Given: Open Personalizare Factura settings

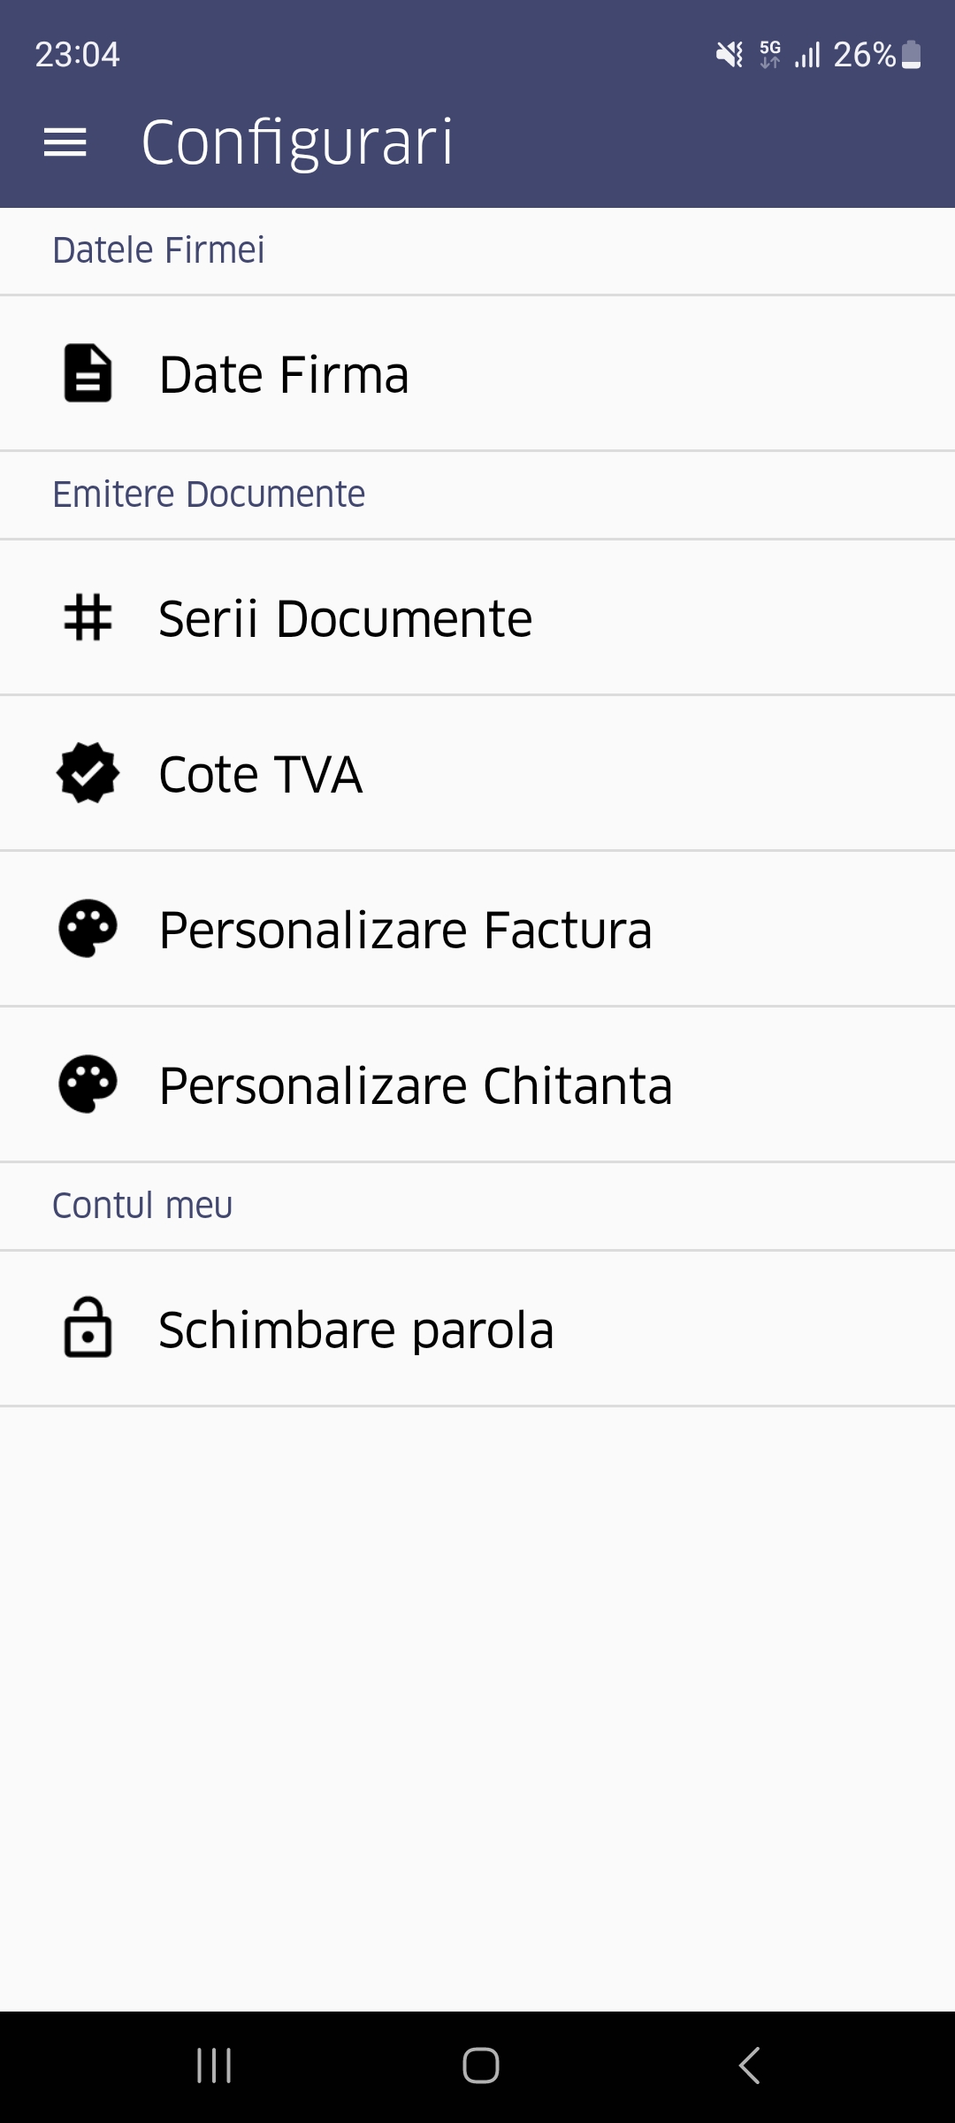Looking at the screenshot, I should click(x=405, y=930).
